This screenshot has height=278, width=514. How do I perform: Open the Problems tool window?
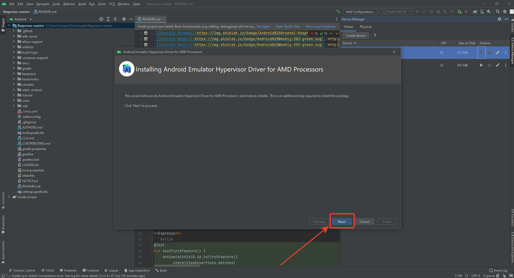68,271
